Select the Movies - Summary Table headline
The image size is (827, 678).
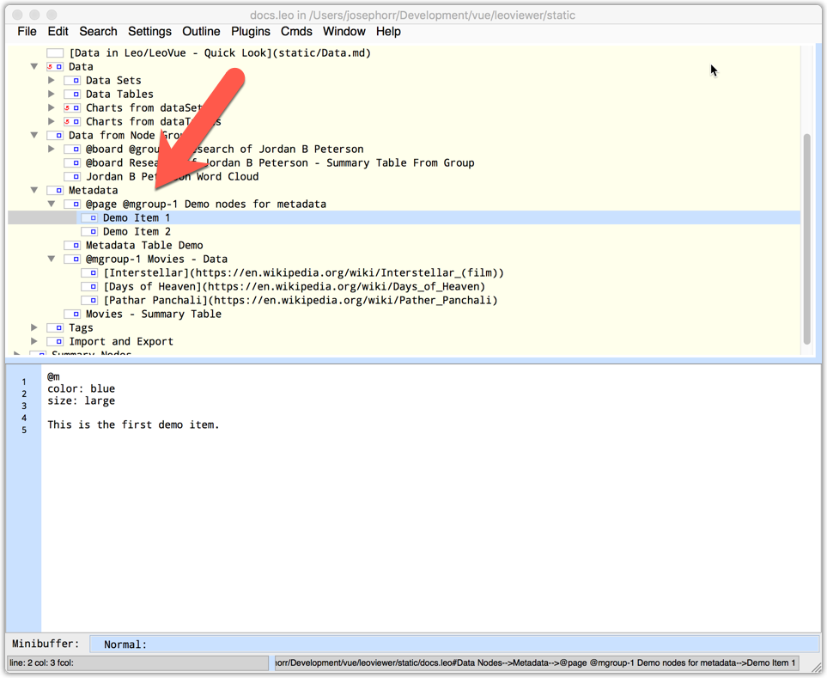click(154, 314)
